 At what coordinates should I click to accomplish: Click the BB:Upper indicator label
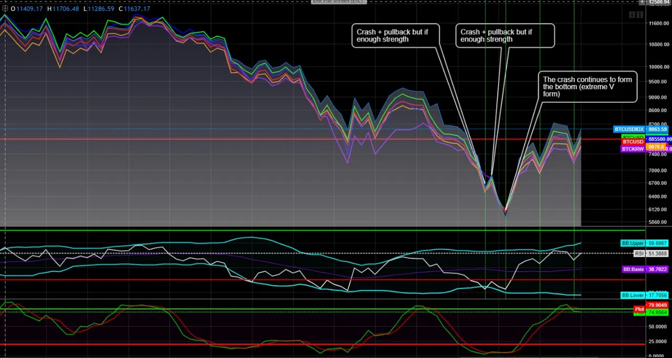[x=633, y=244]
